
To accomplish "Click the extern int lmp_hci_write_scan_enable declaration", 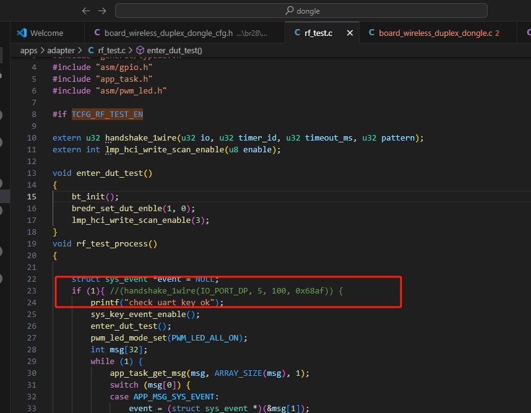I will click(x=166, y=149).
